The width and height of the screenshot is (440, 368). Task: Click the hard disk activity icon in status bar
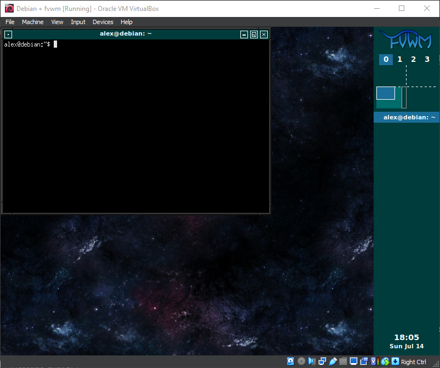click(290, 361)
